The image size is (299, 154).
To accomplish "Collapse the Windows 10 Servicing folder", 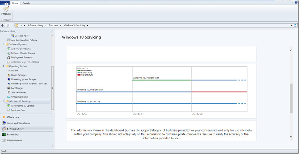I will [3, 101].
